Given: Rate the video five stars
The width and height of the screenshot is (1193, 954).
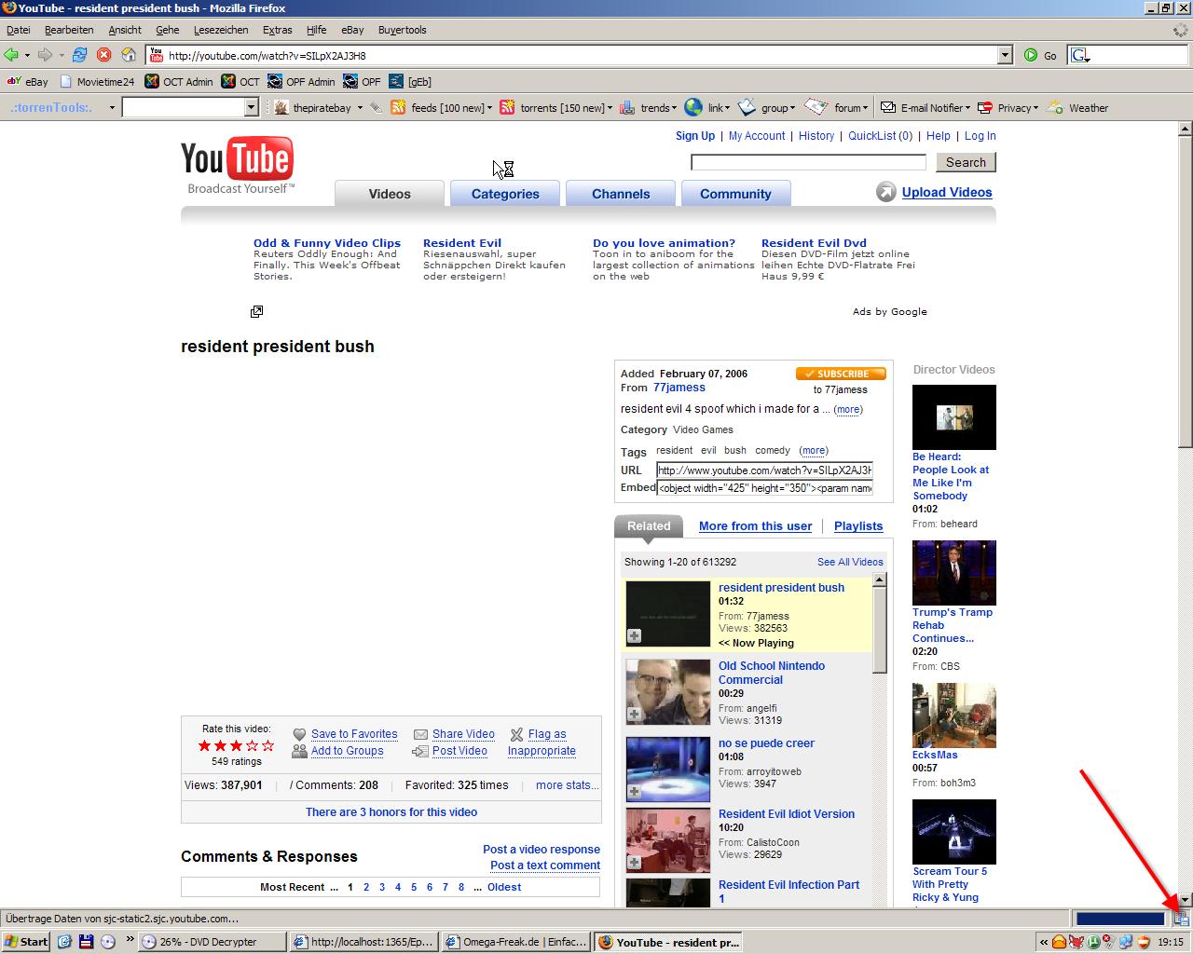Looking at the screenshot, I should click(268, 745).
